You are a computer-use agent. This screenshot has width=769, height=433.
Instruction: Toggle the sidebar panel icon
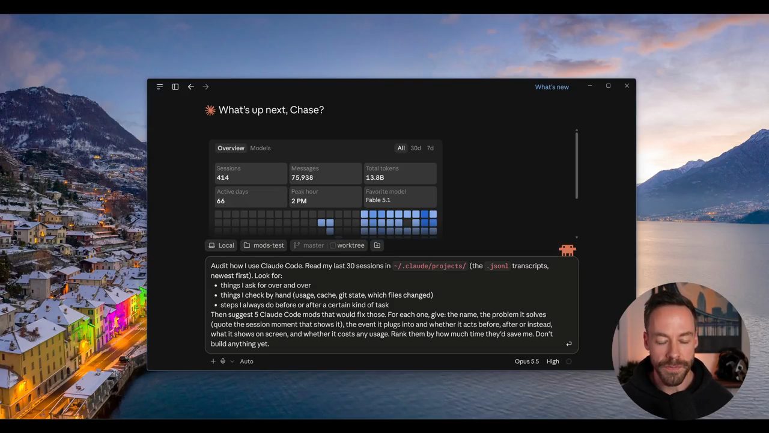coord(175,87)
